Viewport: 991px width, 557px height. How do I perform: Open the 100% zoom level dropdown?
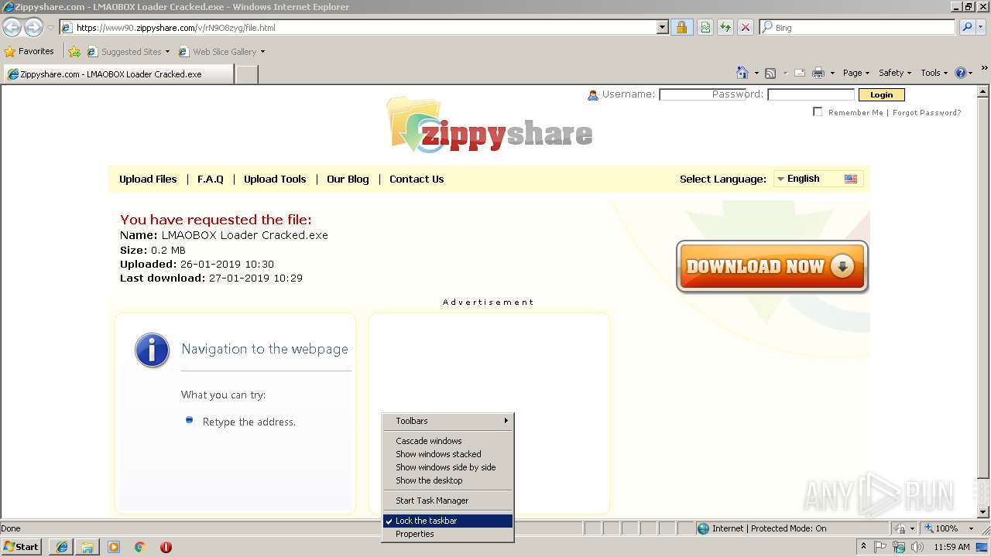pos(971,528)
